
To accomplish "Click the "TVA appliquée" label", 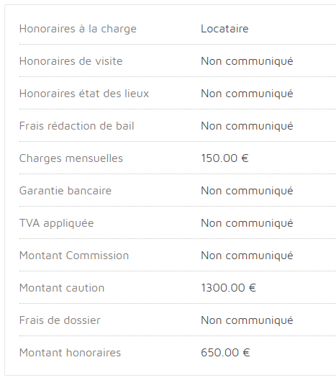I will (56, 224).
